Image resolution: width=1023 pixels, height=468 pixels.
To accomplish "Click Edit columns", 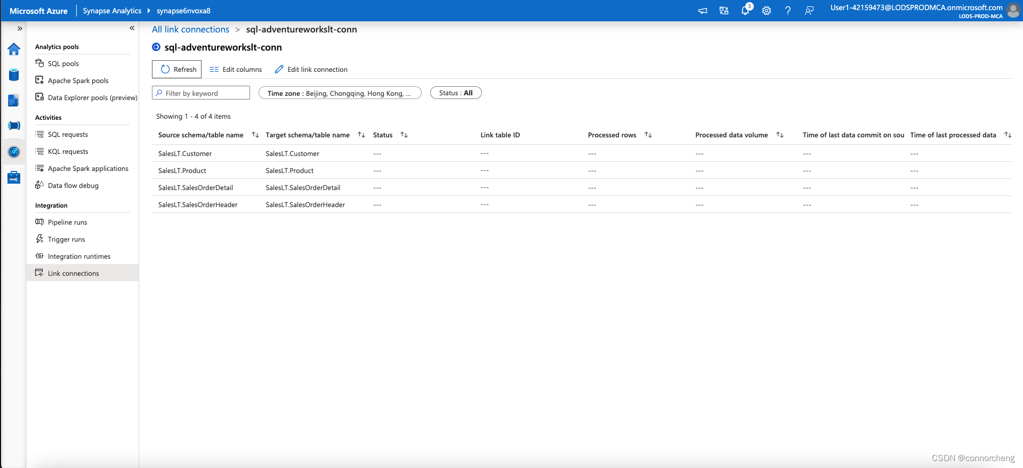I will [x=236, y=69].
